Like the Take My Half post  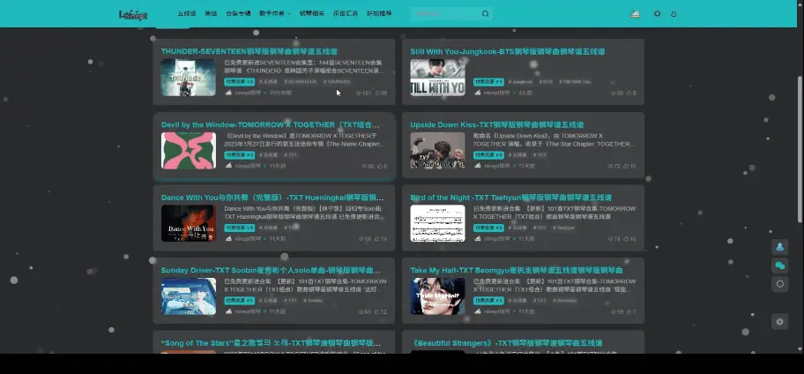click(631, 312)
